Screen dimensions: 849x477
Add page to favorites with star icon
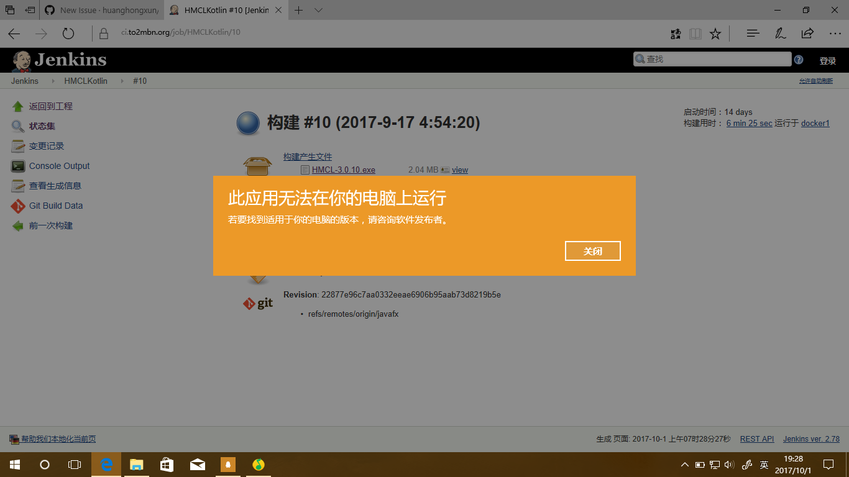click(715, 34)
